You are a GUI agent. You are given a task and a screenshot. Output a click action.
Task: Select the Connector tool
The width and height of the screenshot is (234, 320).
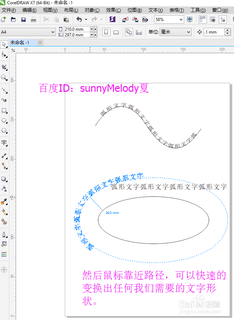coord(4,166)
